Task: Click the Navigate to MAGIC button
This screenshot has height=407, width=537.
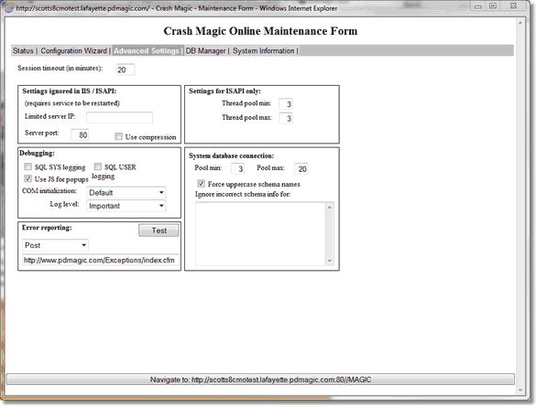Action: coord(260,380)
